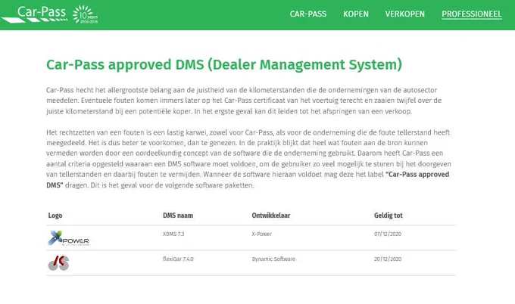The width and height of the screenshot is (515, 304).
Task: Select the date 07/12/2020
Action: click(x=388, y=234)
